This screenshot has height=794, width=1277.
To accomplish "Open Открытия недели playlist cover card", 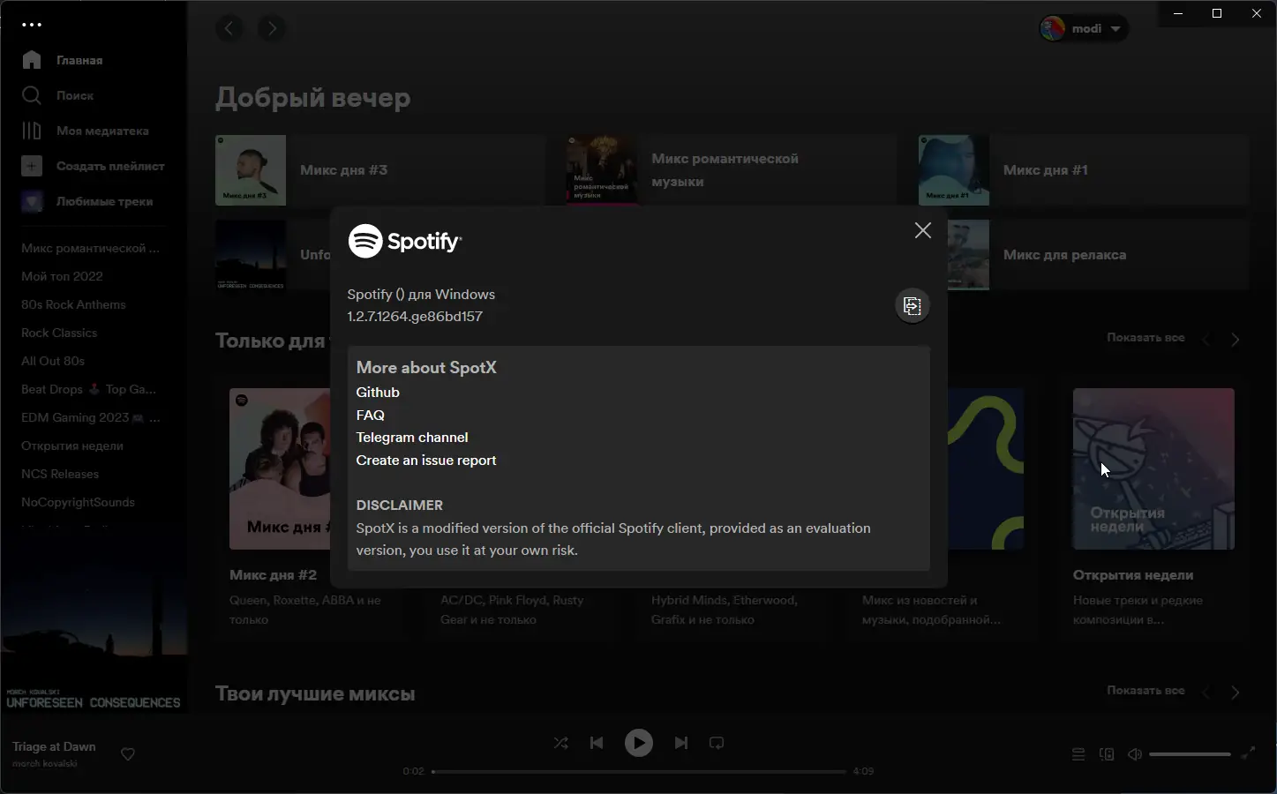I will point(1153,468).
